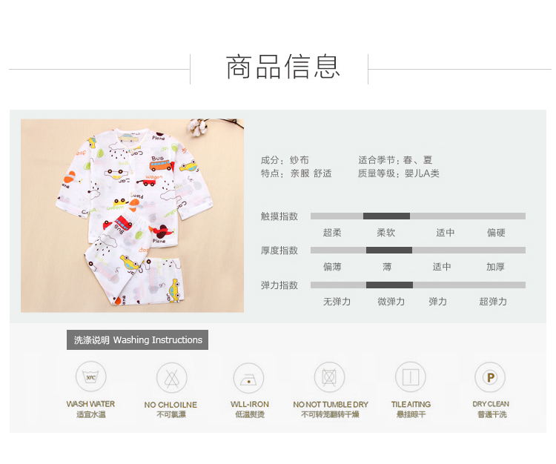The width and height of the screenshot is (556, 464).
Task: Click the WASH WATER caption text
Action: [90, 404]
